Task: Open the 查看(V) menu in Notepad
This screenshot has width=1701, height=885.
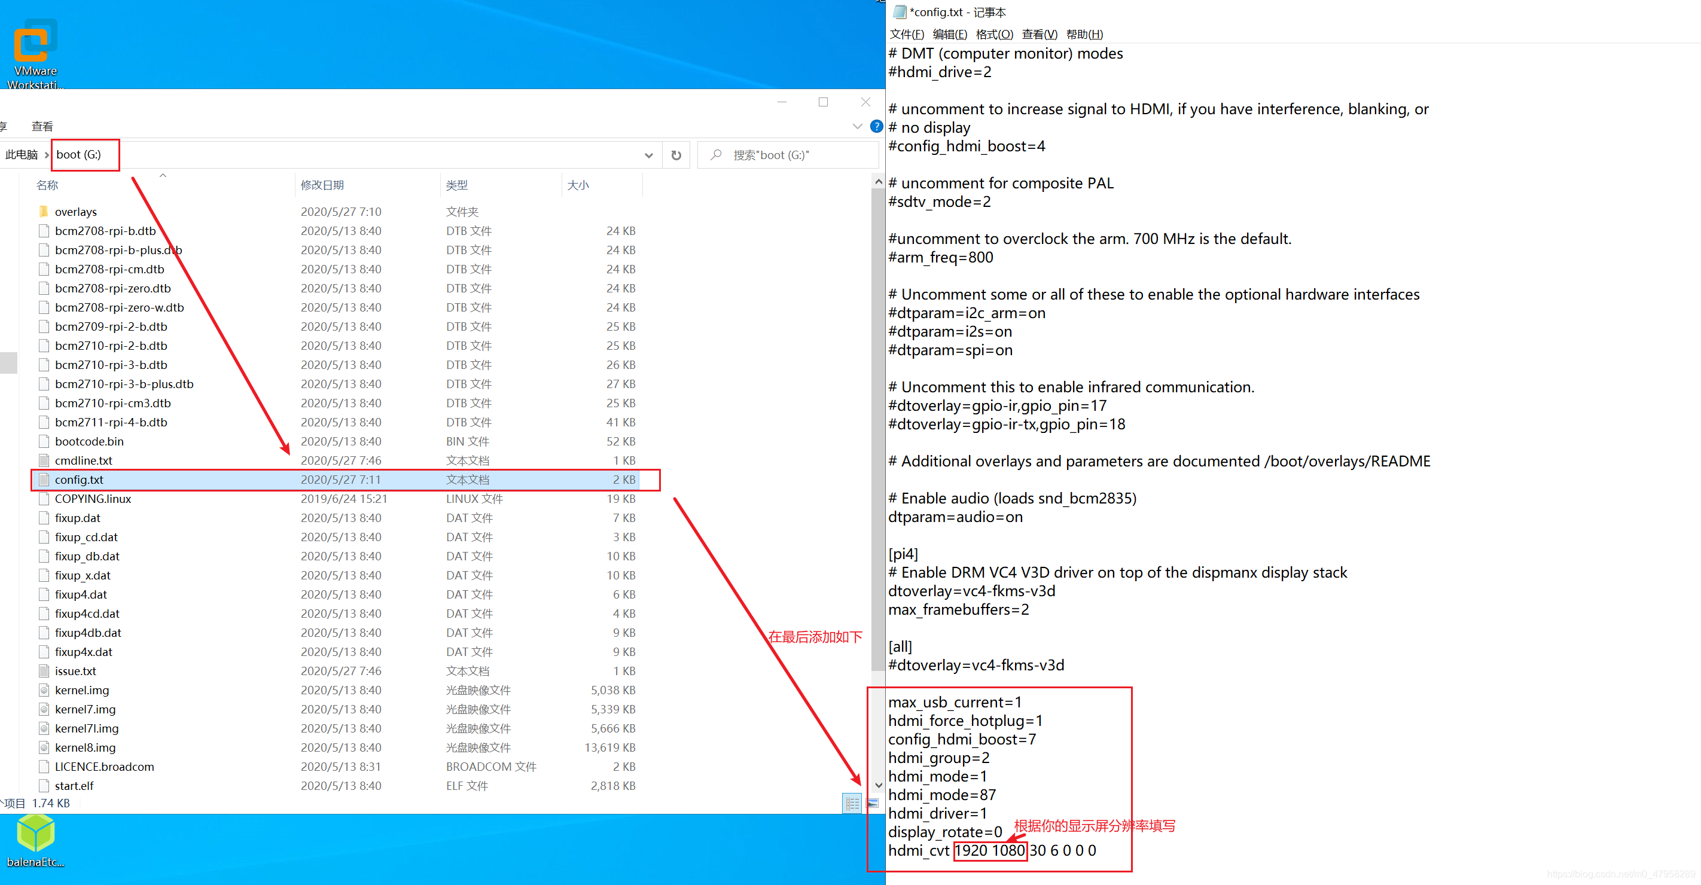Action: click(x=1039, y=34)
